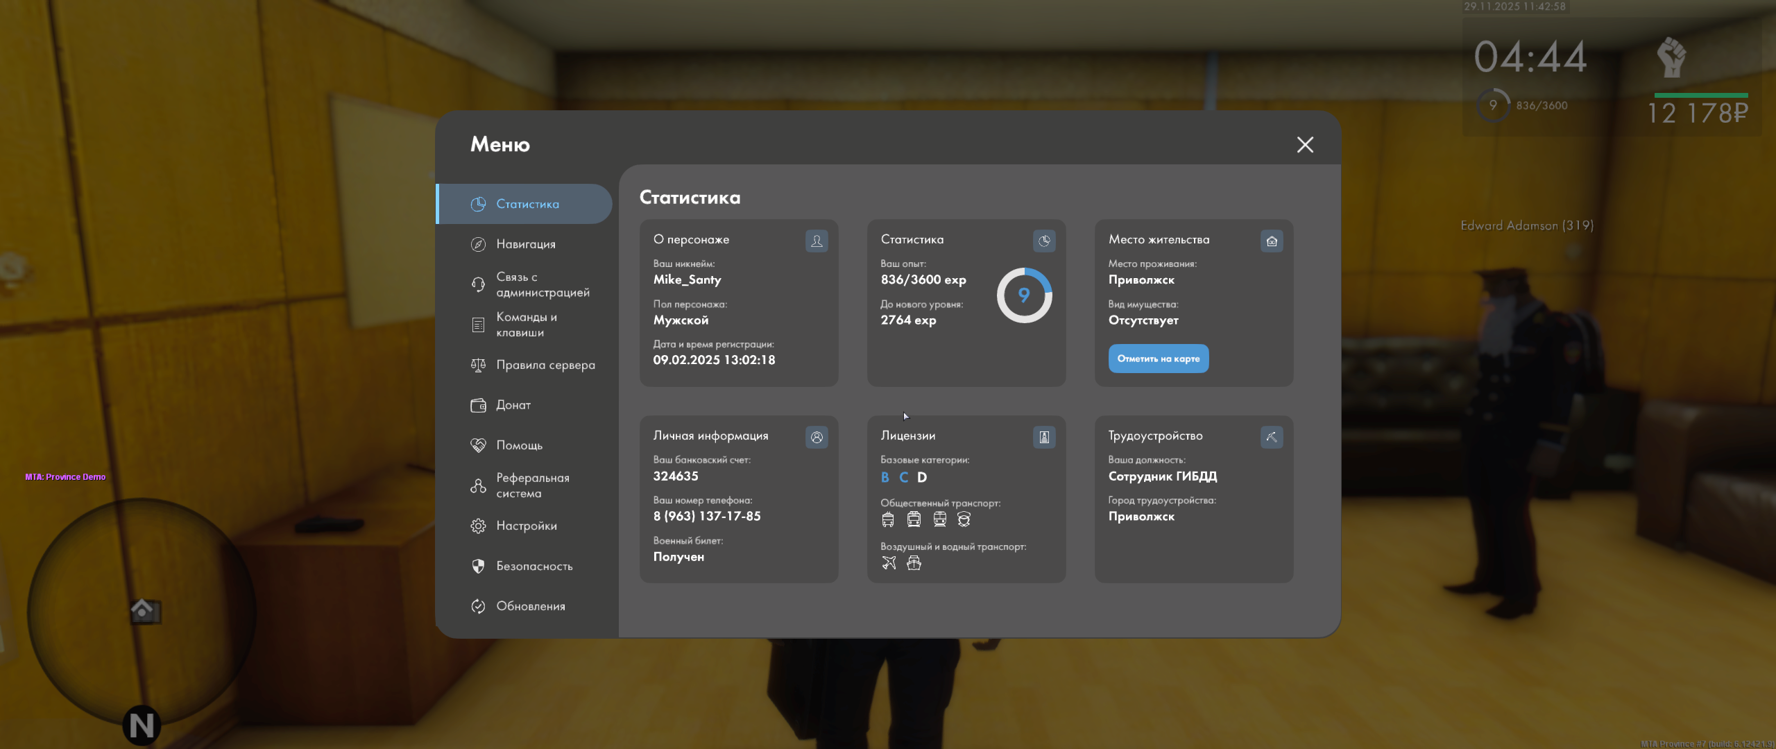Open the Навигация menu section
The width and height of the screenshot is (1776, 749).
pos(525,244)
